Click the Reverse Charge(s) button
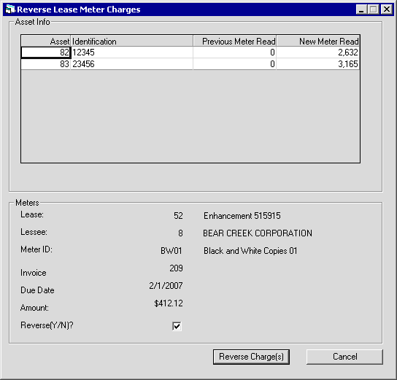397x380 pixels. [x=251, y=357]
